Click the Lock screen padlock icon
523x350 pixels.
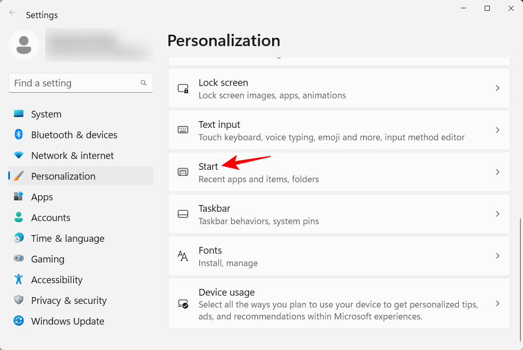tap(182, 88)
